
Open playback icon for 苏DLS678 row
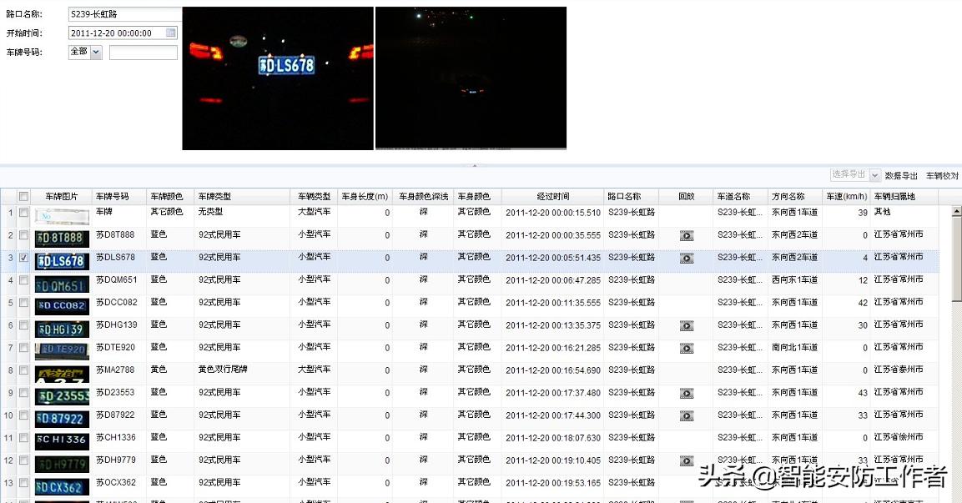(687, 259)
